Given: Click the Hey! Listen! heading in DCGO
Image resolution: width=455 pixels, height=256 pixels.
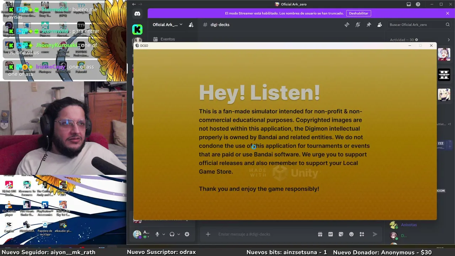Looking at the screenshot, I should click(x=259, y=92).
